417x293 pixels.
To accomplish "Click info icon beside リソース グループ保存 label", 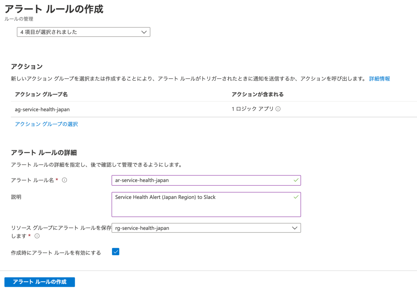I will click(x=37, y=236).
